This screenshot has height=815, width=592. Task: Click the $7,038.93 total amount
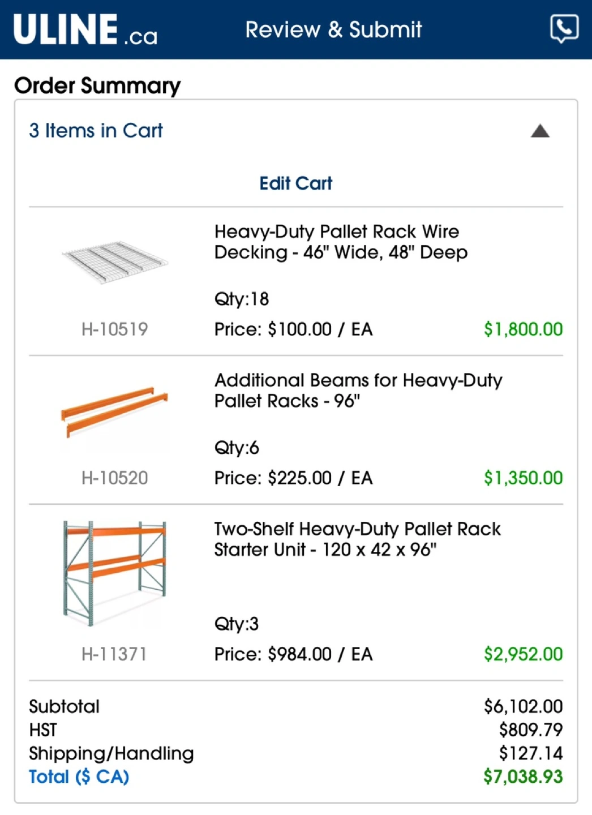click(523, 777)
